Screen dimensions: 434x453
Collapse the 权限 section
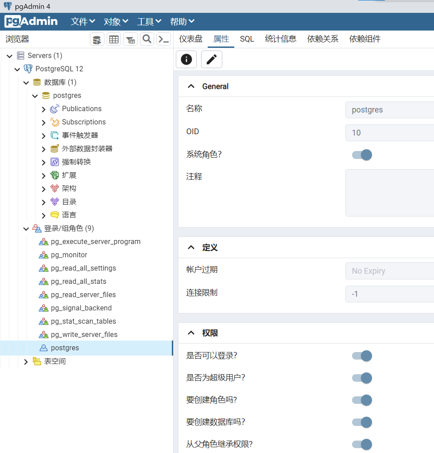click(x=191, y=333)
